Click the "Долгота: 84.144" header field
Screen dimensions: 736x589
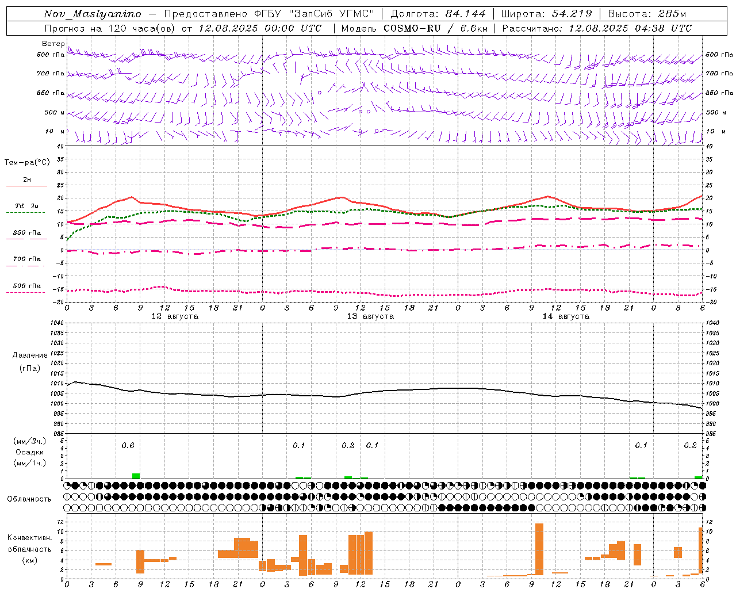(438, 14)
